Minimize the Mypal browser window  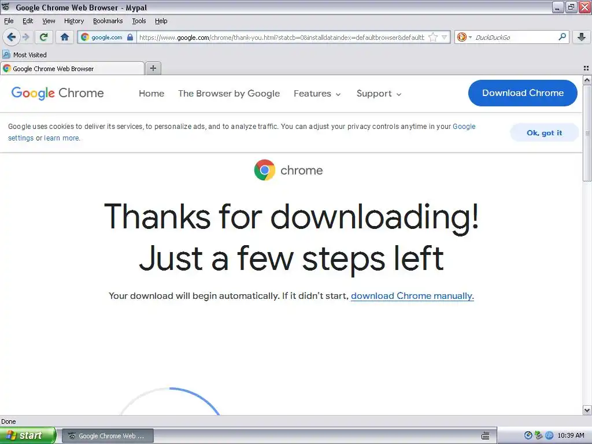558,7
